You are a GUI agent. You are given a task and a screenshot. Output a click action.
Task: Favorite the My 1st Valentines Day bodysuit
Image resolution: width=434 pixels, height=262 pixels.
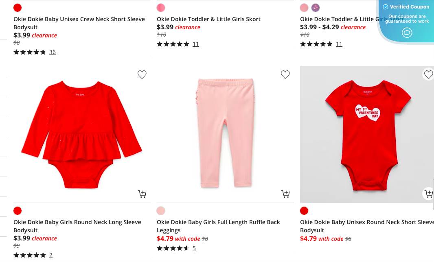pos(428,75)
